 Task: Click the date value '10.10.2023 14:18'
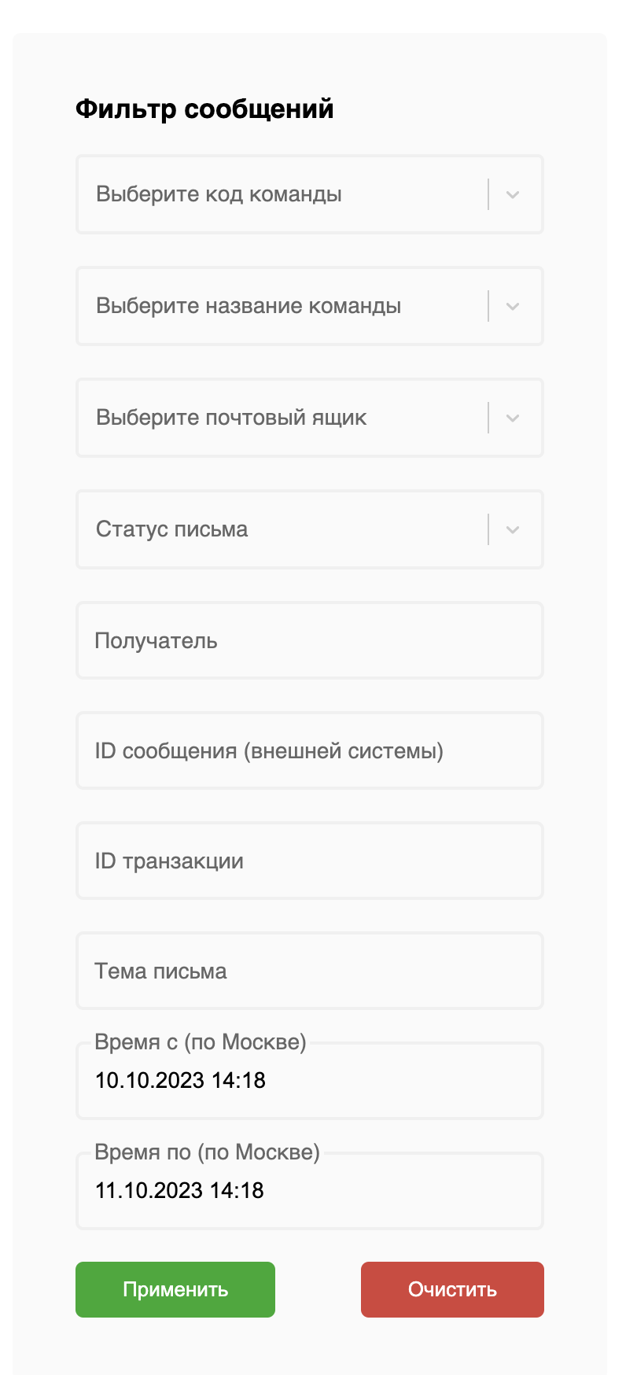[180, 1081]
